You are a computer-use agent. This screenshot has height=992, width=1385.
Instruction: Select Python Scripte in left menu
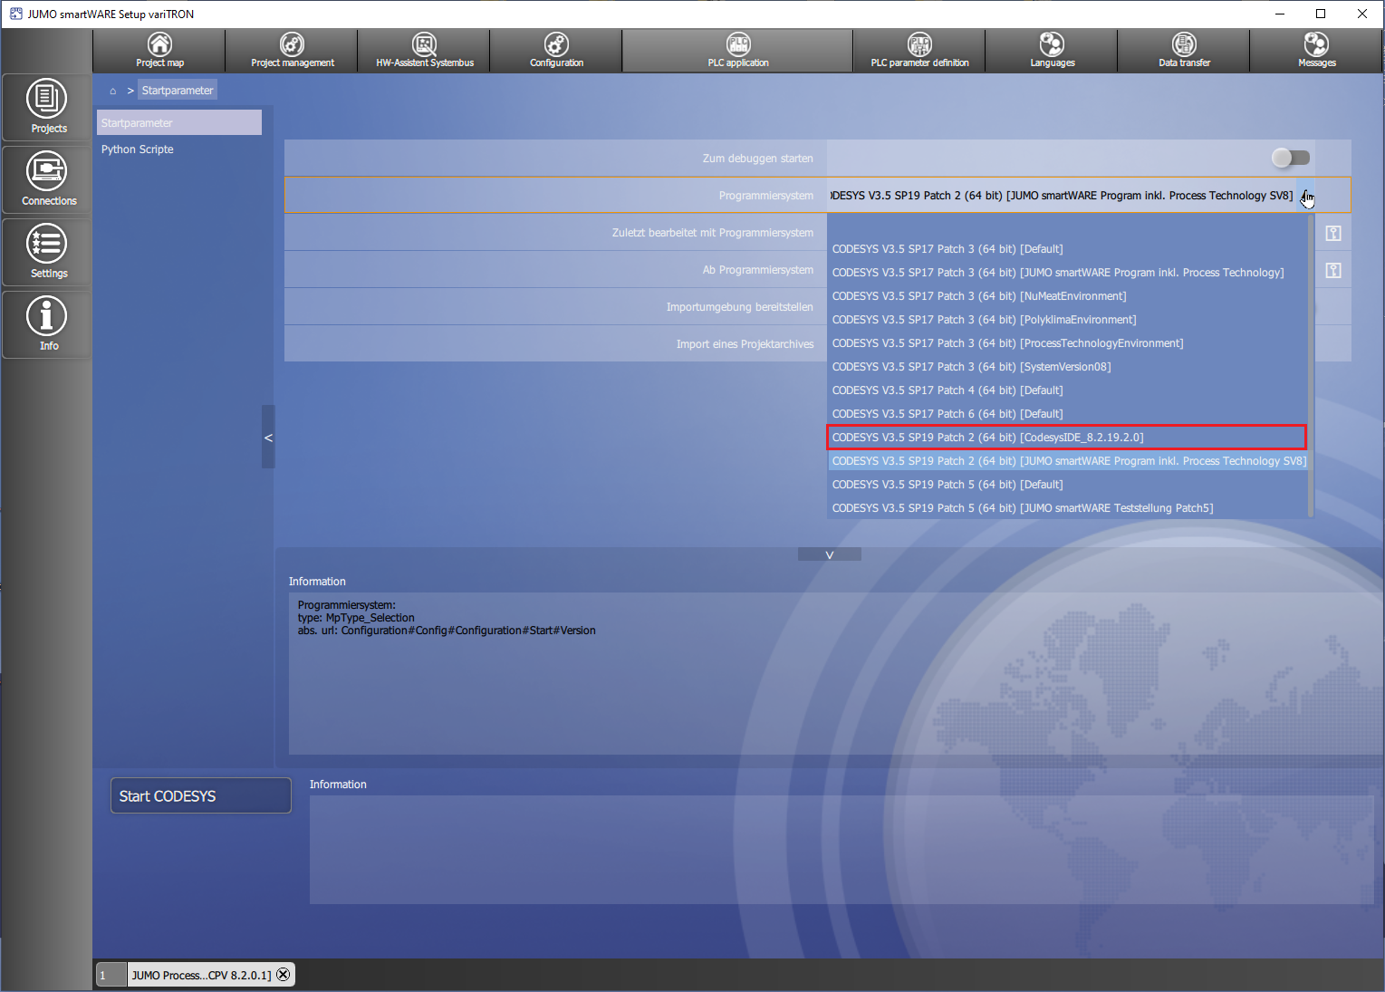click(138, 149)
